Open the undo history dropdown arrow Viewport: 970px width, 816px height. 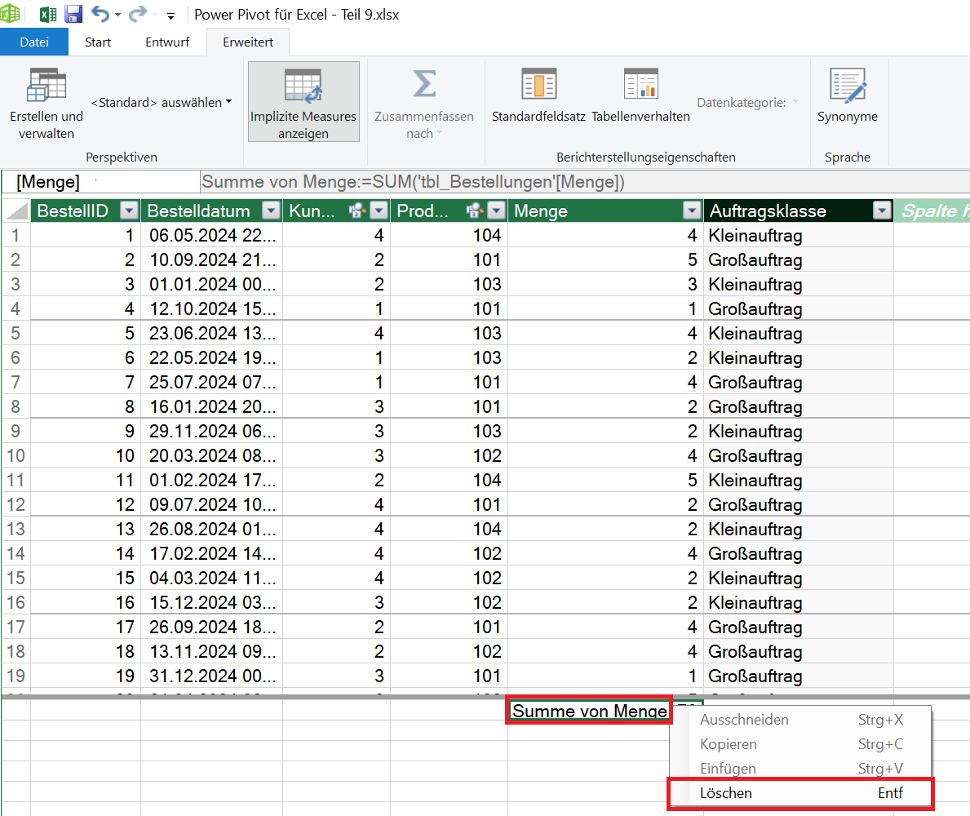117,15
